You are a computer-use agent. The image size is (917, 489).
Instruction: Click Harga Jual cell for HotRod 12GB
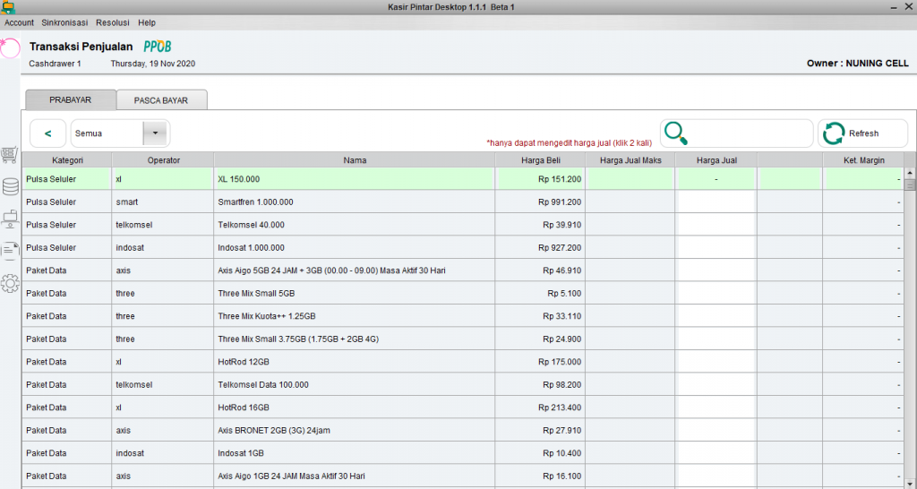716,362
